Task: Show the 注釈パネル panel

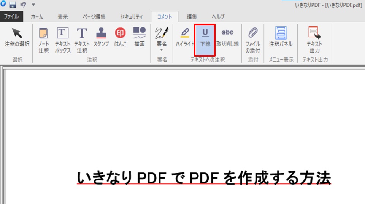Action: click(x=281, y=37)
